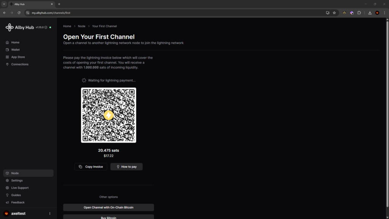Click the browser address bar

[x=171, y=13]
